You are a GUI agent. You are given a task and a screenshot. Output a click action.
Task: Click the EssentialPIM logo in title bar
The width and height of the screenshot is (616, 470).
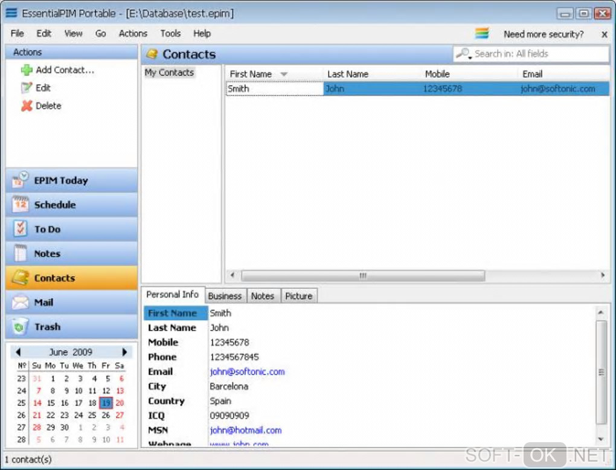[11, 13]
